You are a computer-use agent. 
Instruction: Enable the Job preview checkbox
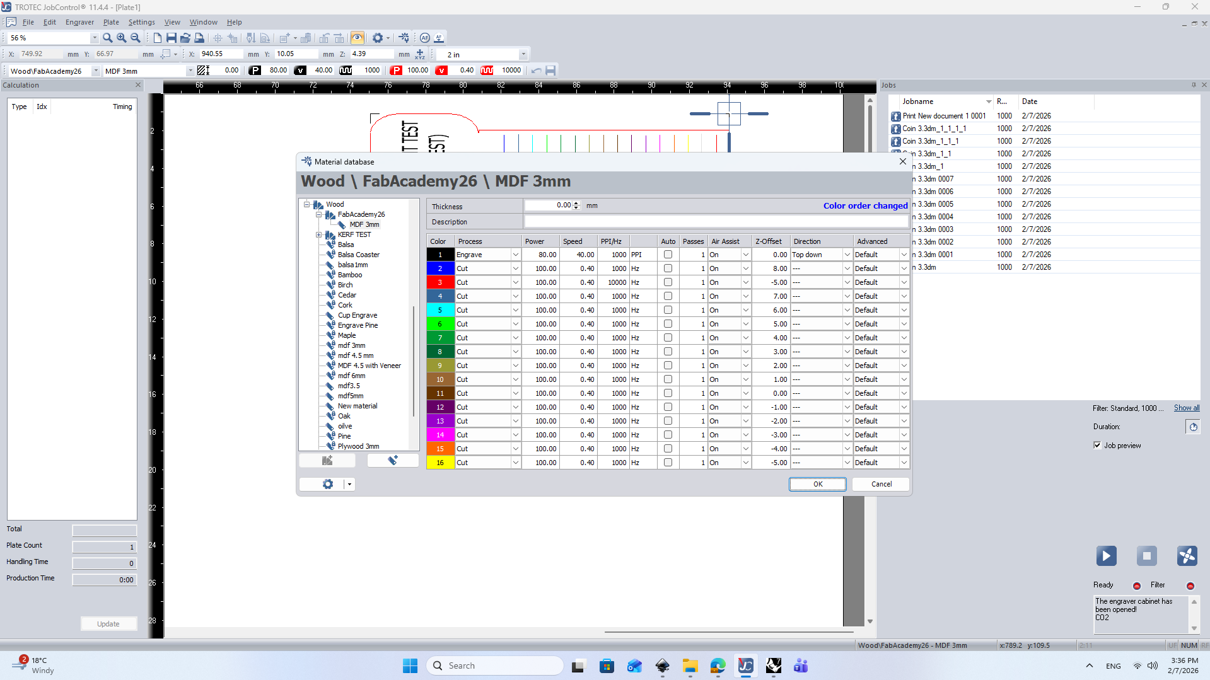coord(1098,445)
